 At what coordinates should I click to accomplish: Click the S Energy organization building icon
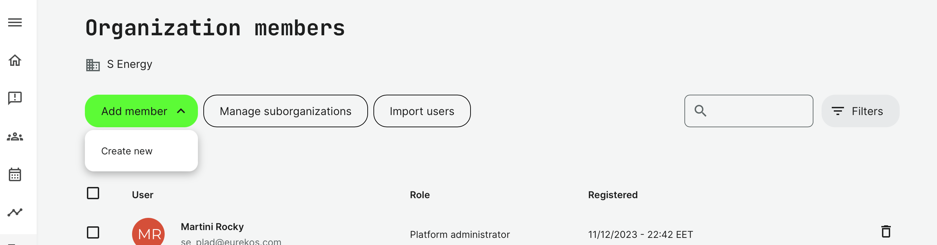[93, 65]
